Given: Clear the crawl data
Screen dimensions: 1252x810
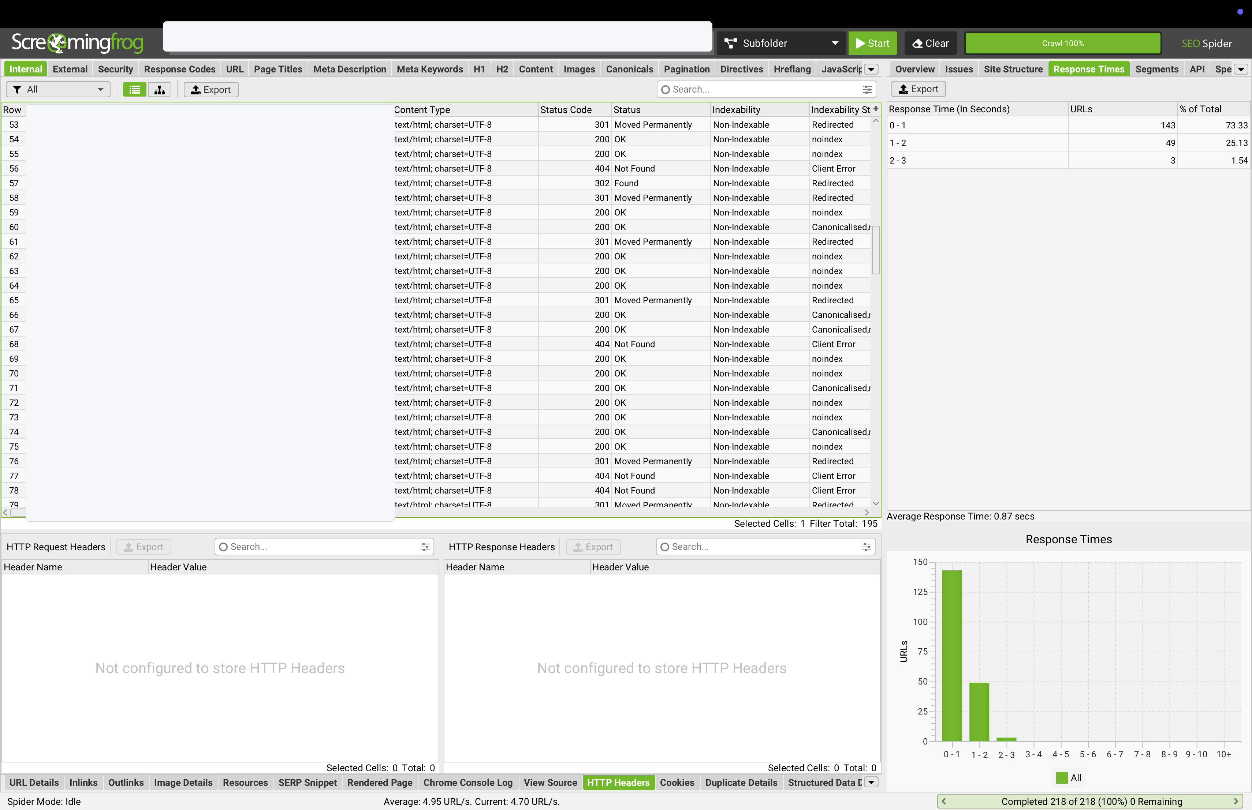Looking at the screenshot, I should tap(930, 43).
